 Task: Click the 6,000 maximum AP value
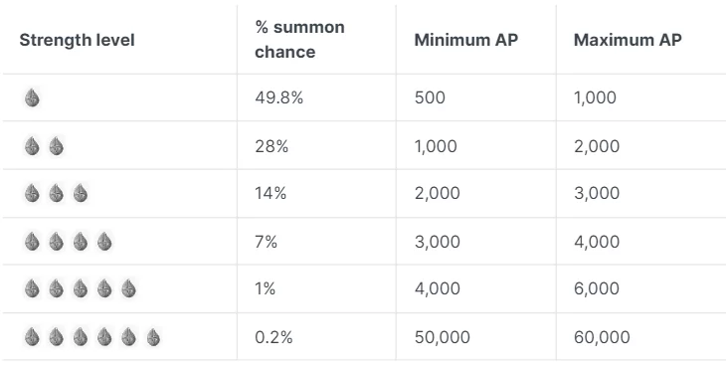[x=597, y=288]
